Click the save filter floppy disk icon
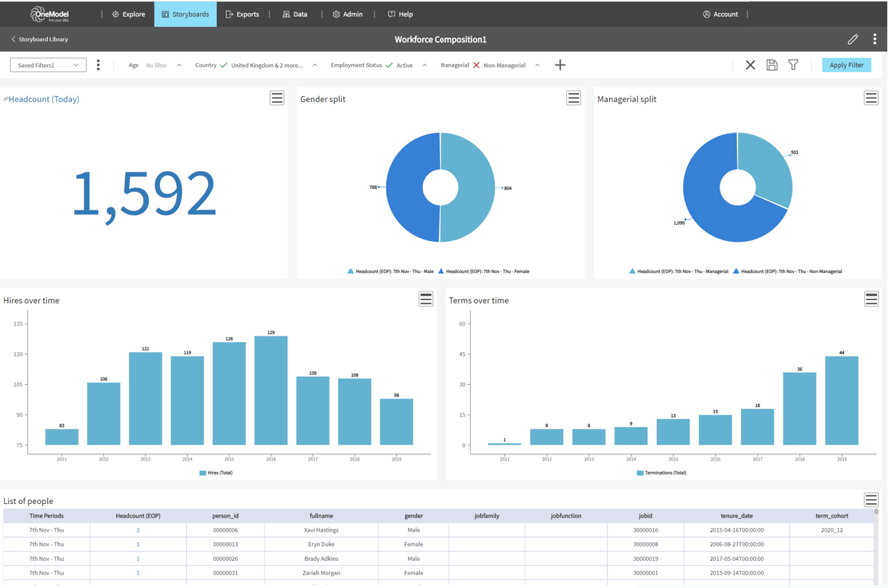The image size is (888, 588). point(772,66)
